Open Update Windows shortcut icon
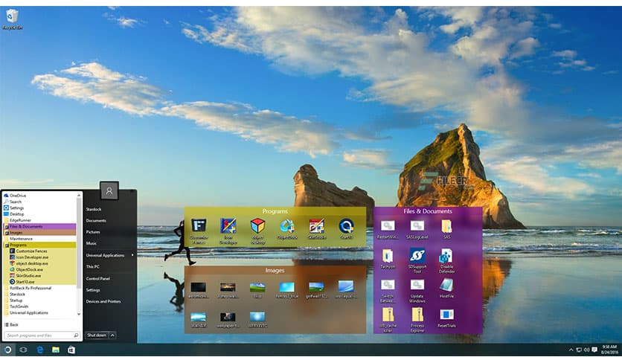The image size is (622, 360). (x=417, y=286)
